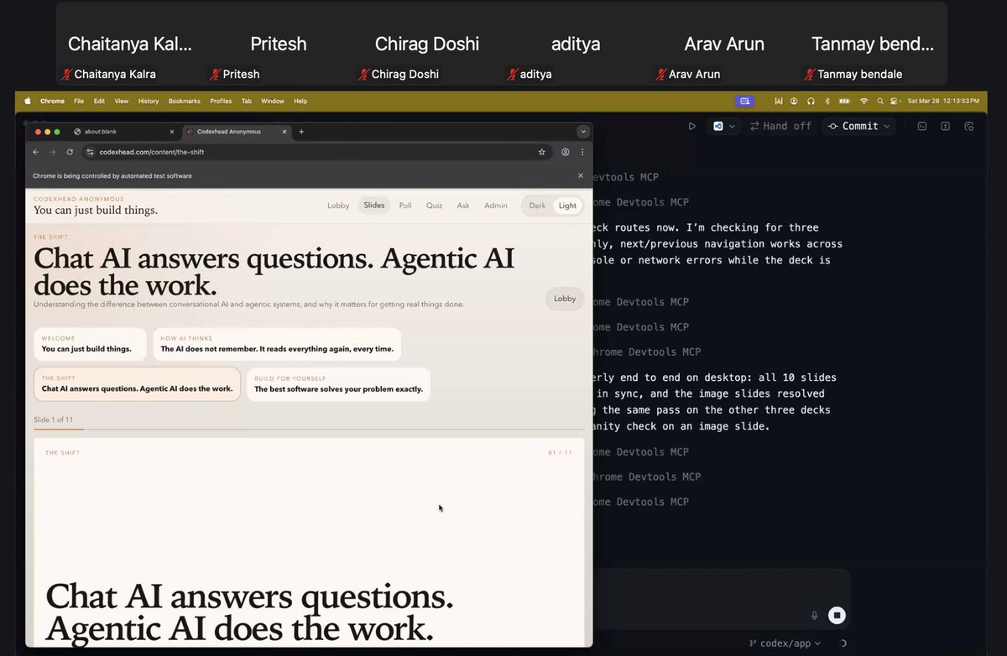Viewport: 1007px width, 656px height.
Task: Click the Bluetooth icon in the menu bar
Action: [x=827, y=101]
